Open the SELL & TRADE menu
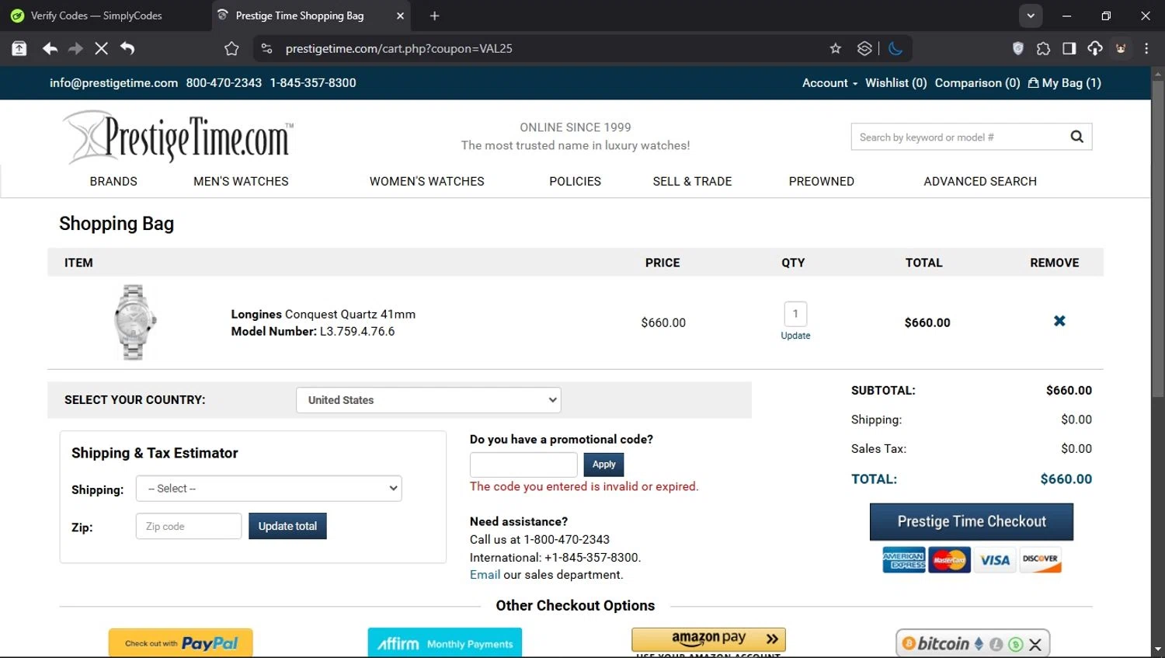The width and height of the screenshot is (1165, 658). 692,181
